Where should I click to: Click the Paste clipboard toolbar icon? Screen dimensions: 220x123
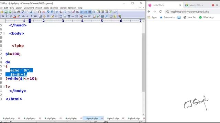pos(40,12)
